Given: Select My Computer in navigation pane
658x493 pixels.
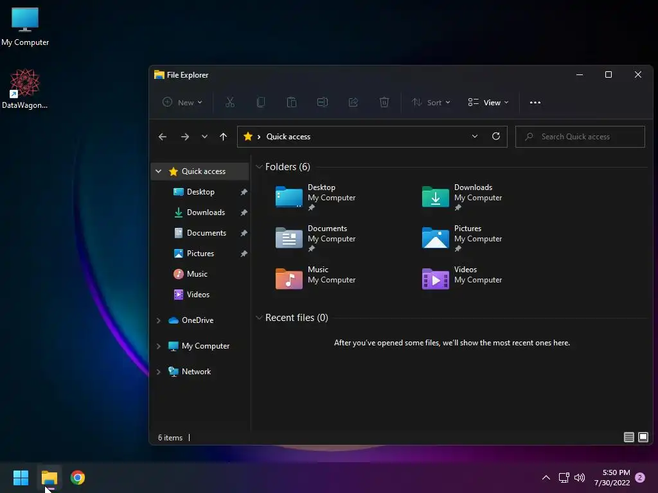Looking at the screenshot, I should point(205,346).
